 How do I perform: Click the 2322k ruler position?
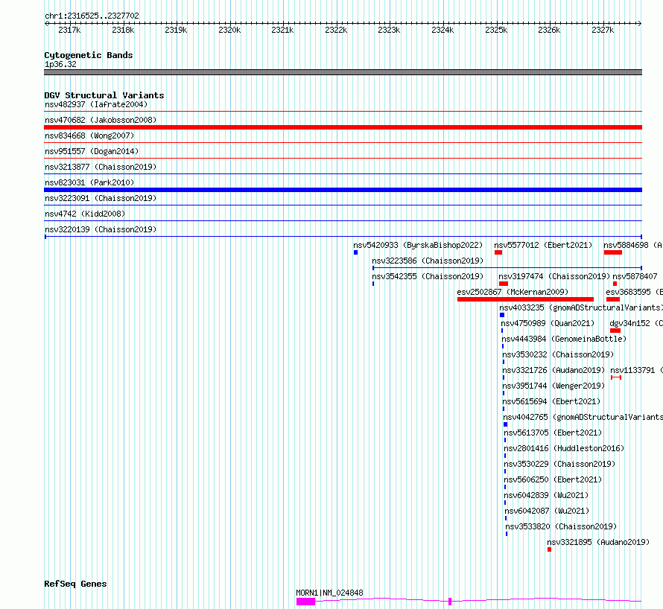(x=336, y=30)
